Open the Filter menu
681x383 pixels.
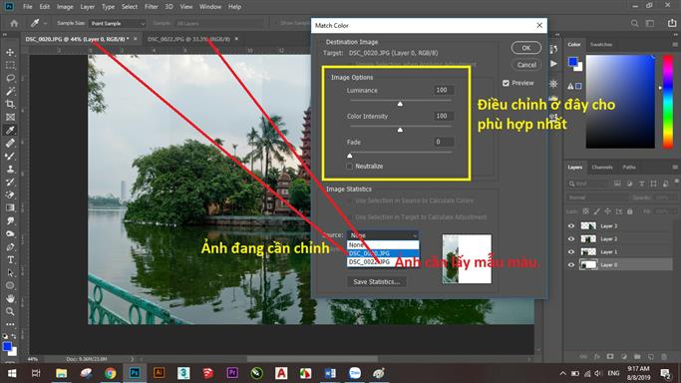tap(152, 7)
